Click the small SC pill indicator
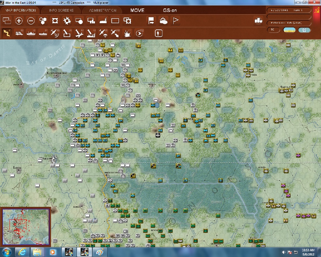Viewport: 321px width, 257px height. (273, 30)
